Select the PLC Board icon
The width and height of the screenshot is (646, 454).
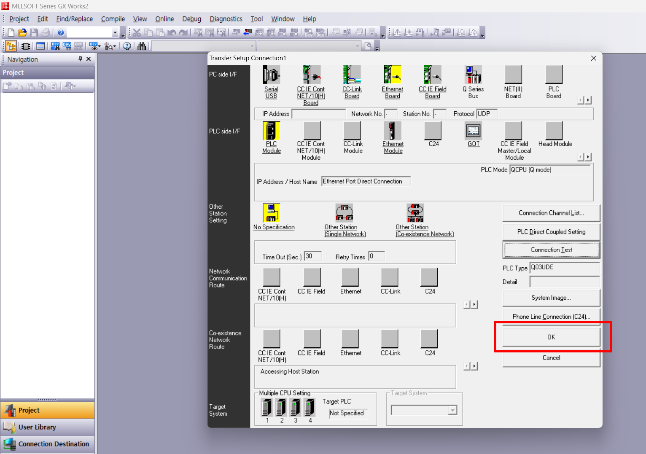point(554,75)
